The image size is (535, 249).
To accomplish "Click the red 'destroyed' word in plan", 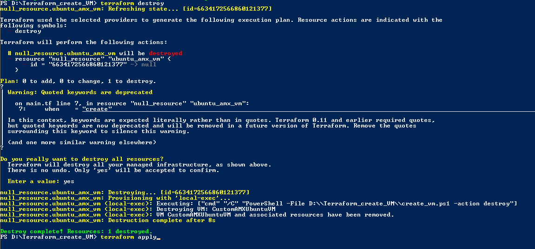I will [166, 53].
